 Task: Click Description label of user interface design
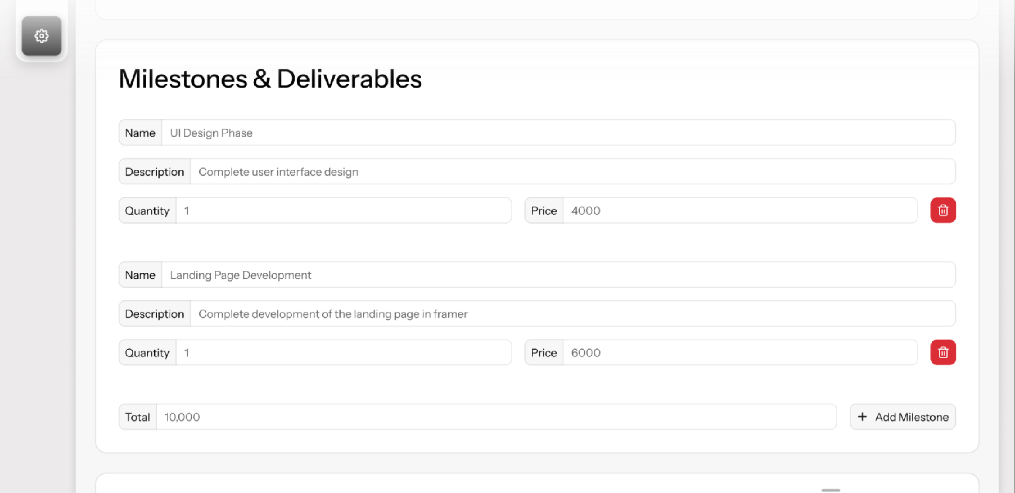click(154, 172)
